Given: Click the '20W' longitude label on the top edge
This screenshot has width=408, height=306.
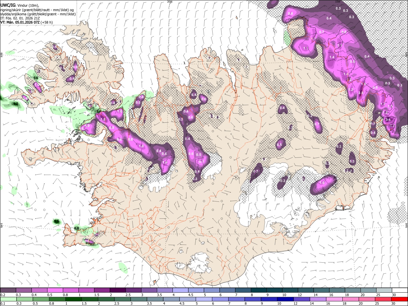Looking at the screenshot, I should pos(170,2).
